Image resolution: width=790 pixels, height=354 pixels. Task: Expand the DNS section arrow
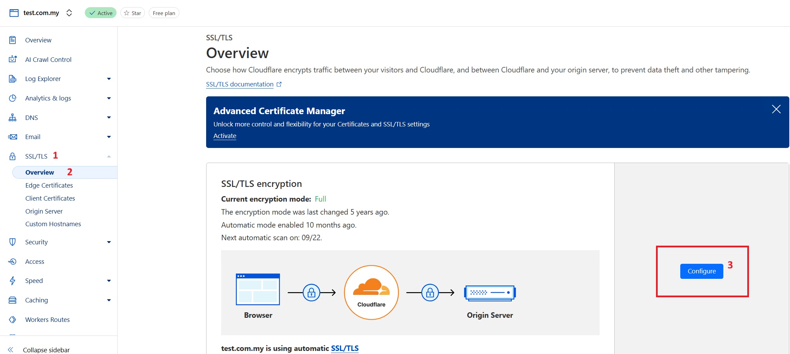pyautogui.click(x=109, y=118)
